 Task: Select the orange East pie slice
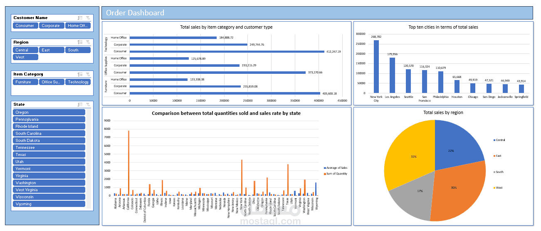[457, 191]
